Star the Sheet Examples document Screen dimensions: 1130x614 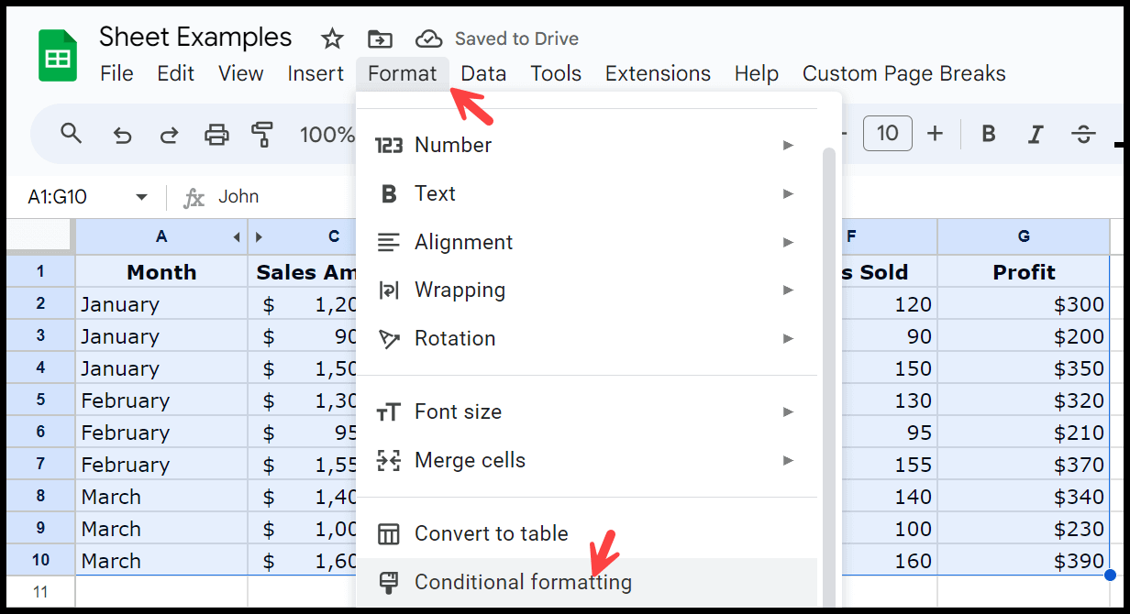[331, 38]
